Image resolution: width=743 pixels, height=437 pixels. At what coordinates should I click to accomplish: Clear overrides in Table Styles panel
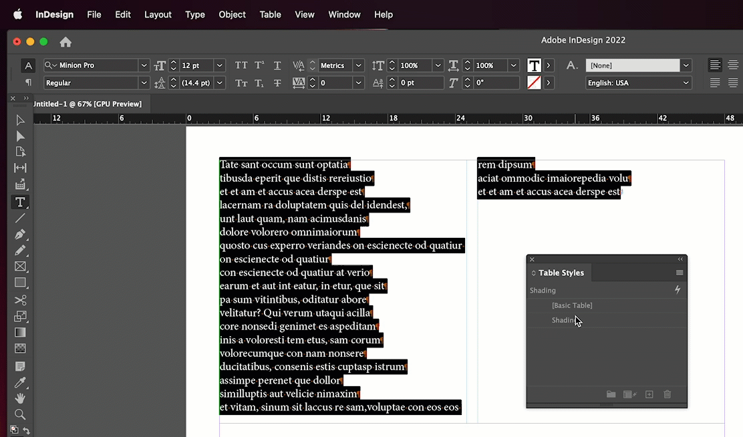pos(630,394)
